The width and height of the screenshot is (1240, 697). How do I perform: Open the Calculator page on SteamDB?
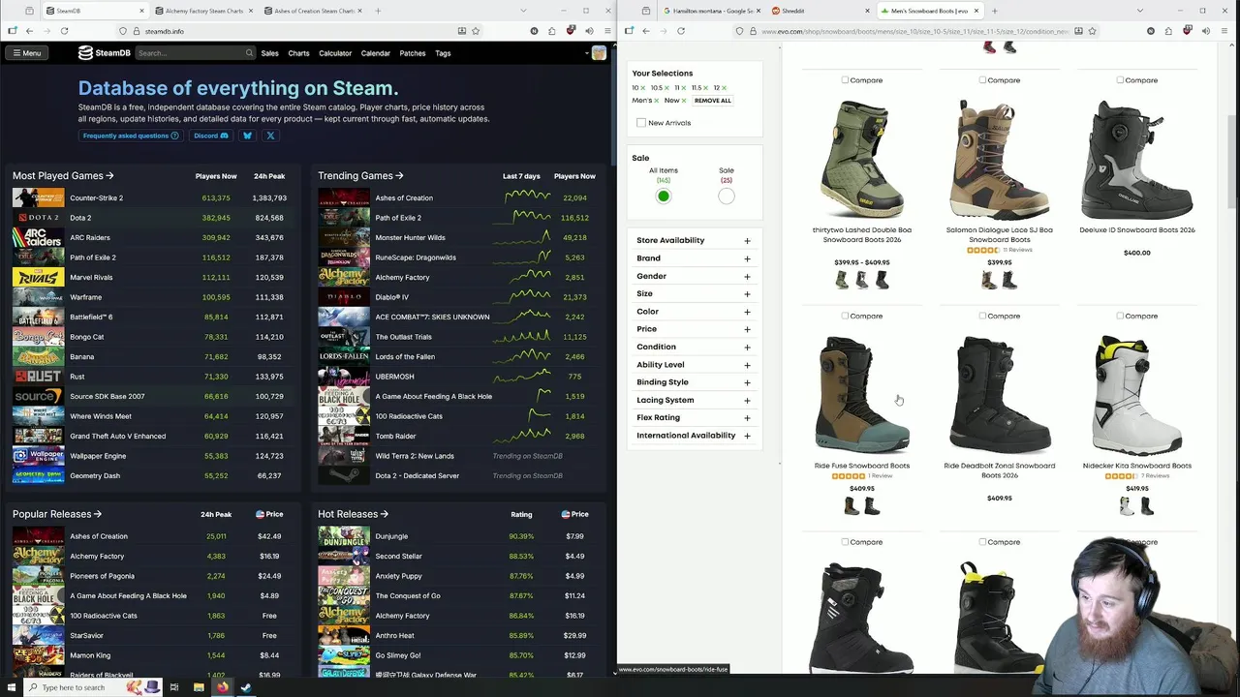[x=335, y=53]
